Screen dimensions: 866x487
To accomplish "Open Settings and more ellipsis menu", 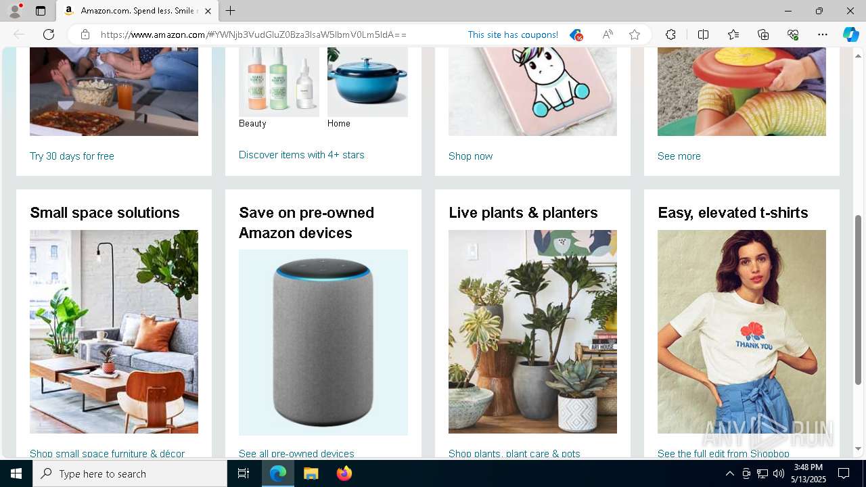I will [823, 34].
